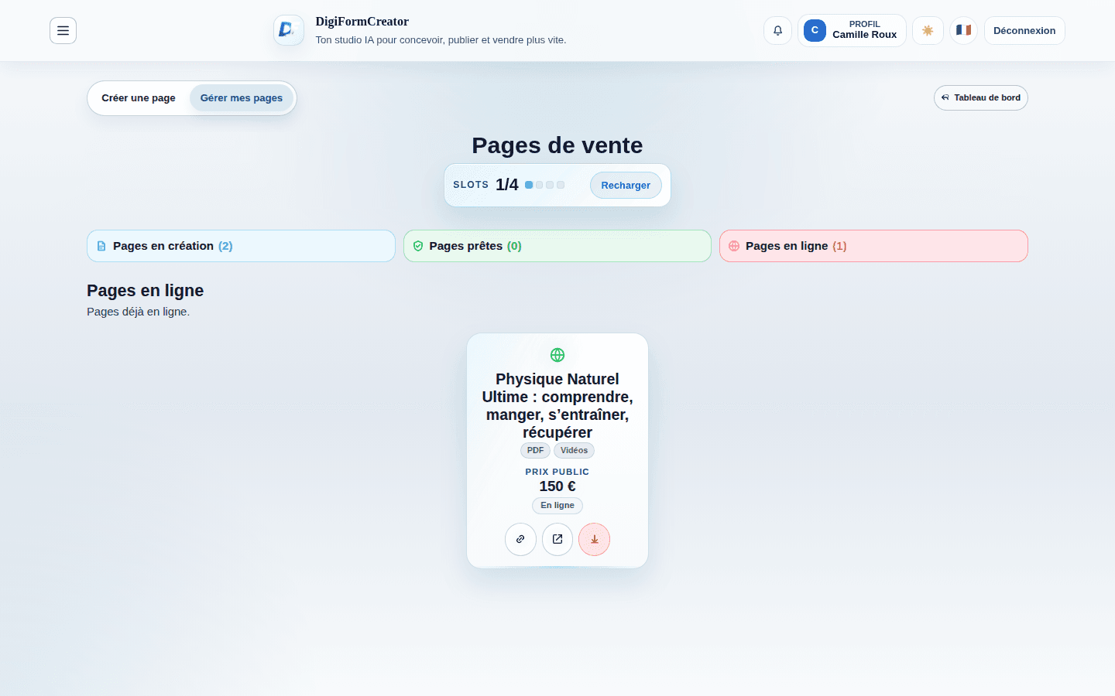Show Pages en ligne list
This screenshot has height=696, width=1115.
pos(873,246)
